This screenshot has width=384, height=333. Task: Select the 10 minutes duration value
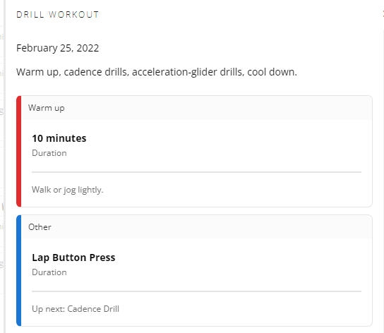tap(59, 138)
